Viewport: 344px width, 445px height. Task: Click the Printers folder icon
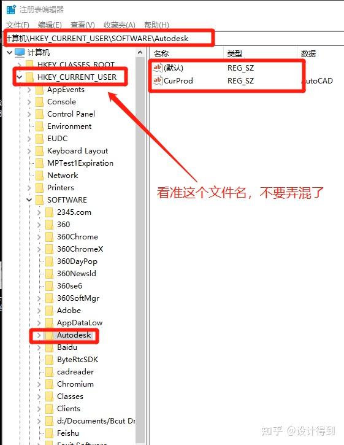[x=39, y=188]
